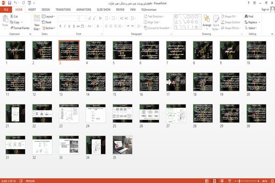The height and width of the screenshot is (183, 275).
Task: Click Sign in link
Action: (x=265, y=9)
